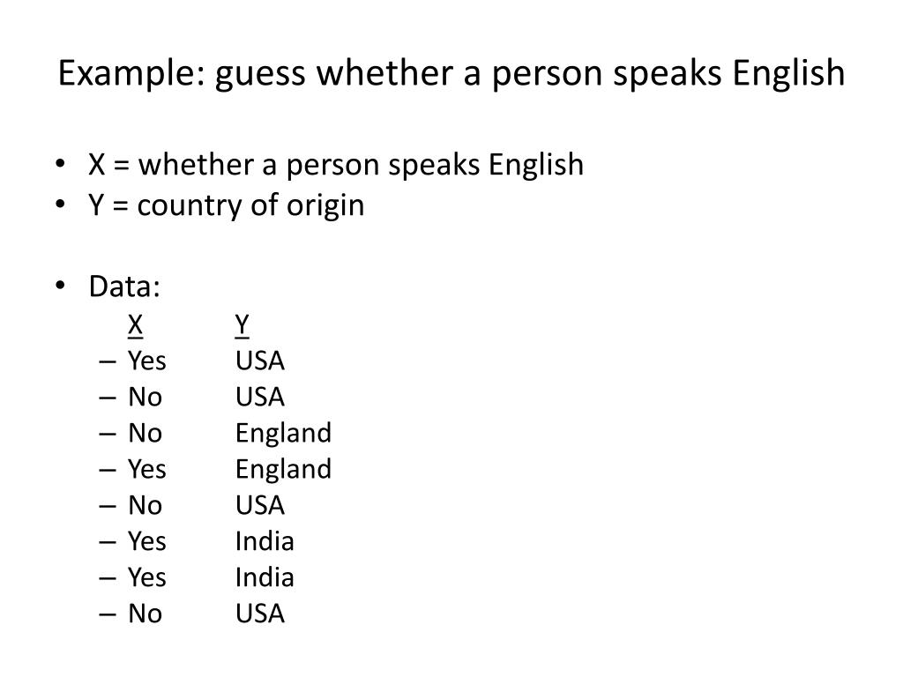Click 'USA' in the first data row

tap(260, 361)
